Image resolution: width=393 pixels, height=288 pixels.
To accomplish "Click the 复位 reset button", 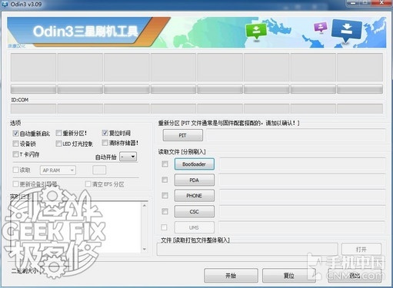I will (289, 276).
